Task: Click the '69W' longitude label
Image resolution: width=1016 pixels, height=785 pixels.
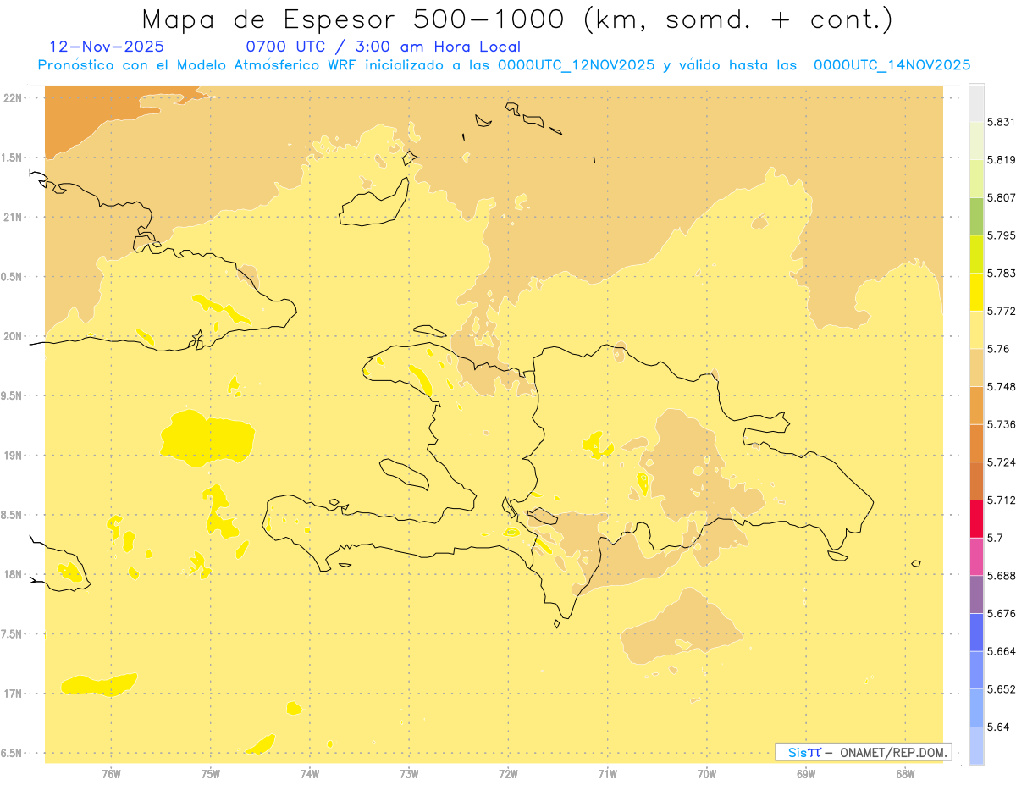Action: [x=806, y=774]
